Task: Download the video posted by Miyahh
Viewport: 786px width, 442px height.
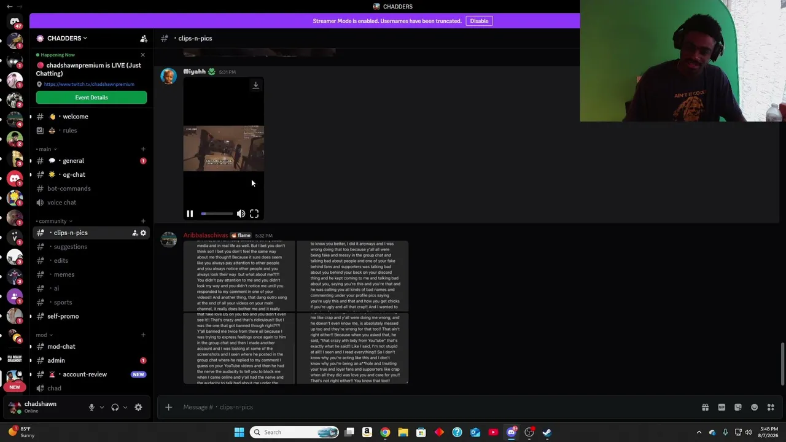Action: point(255,85)
